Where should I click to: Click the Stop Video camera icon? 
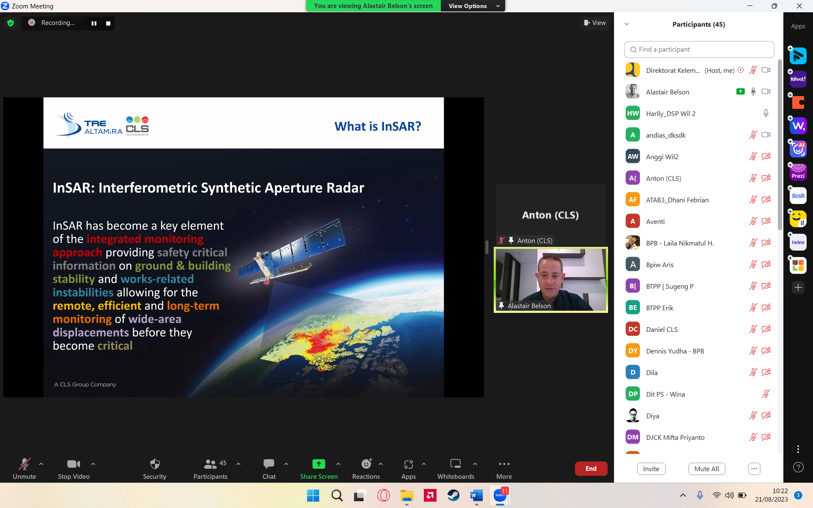click(74, 464)
